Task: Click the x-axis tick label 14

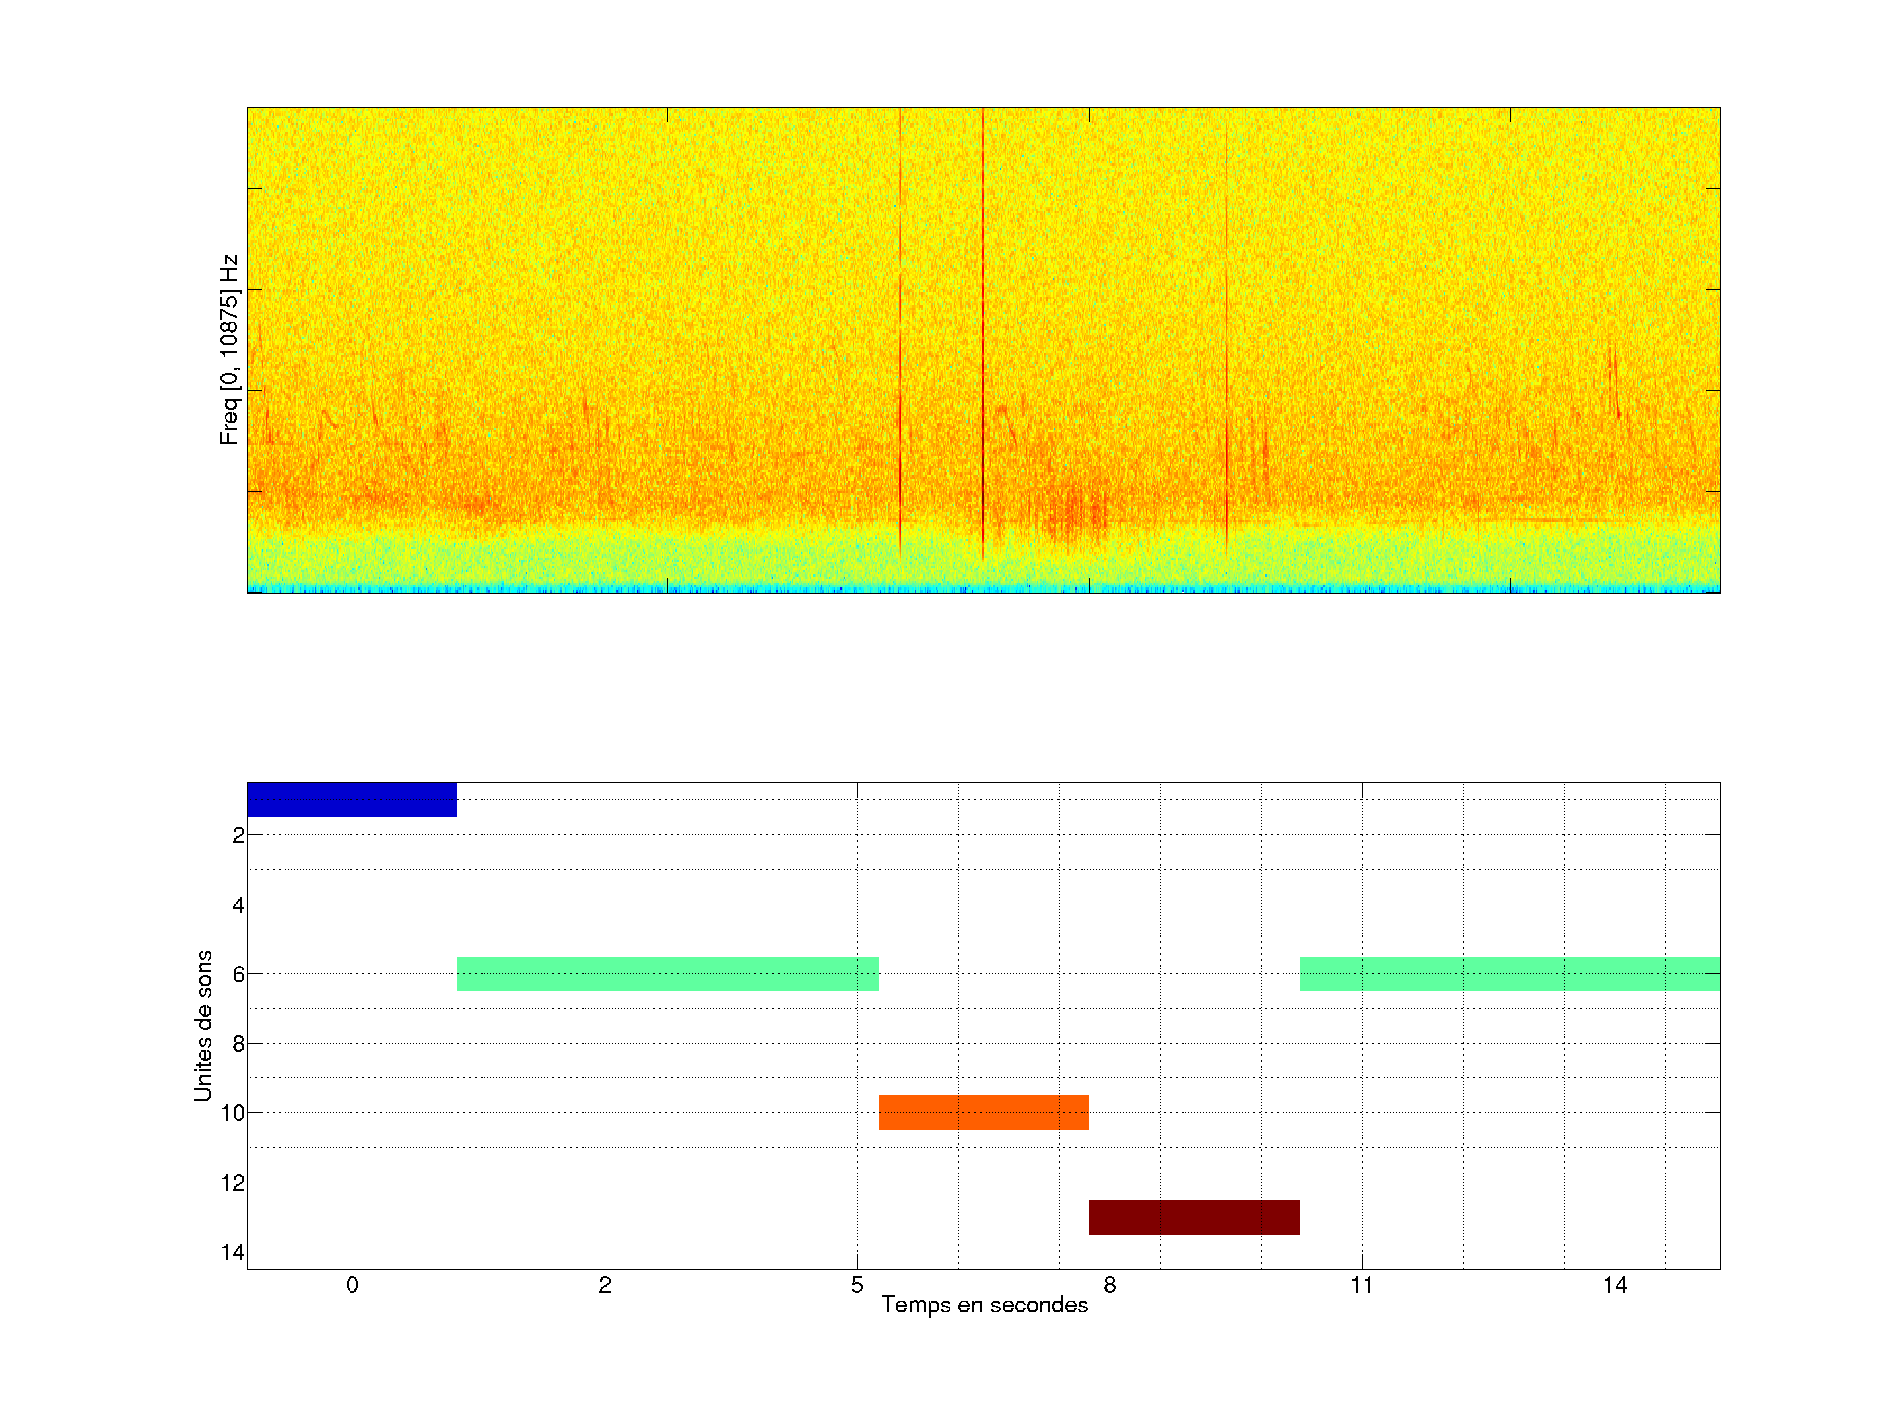Action: coord(1615,1285)
